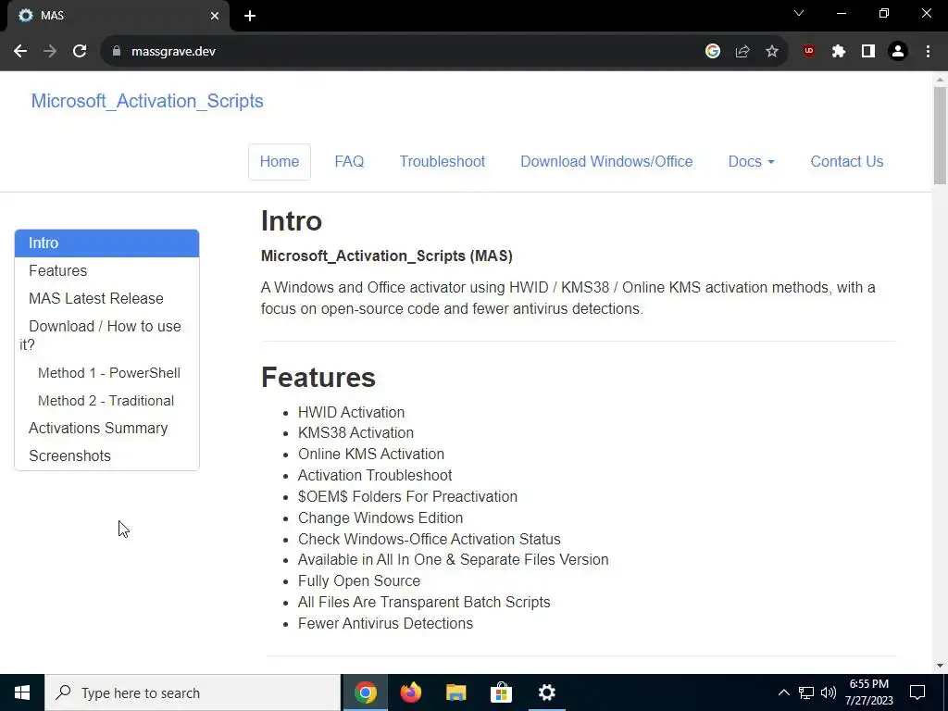
Task: Jump to Activations Summary section
Action: tap(106, 428)
